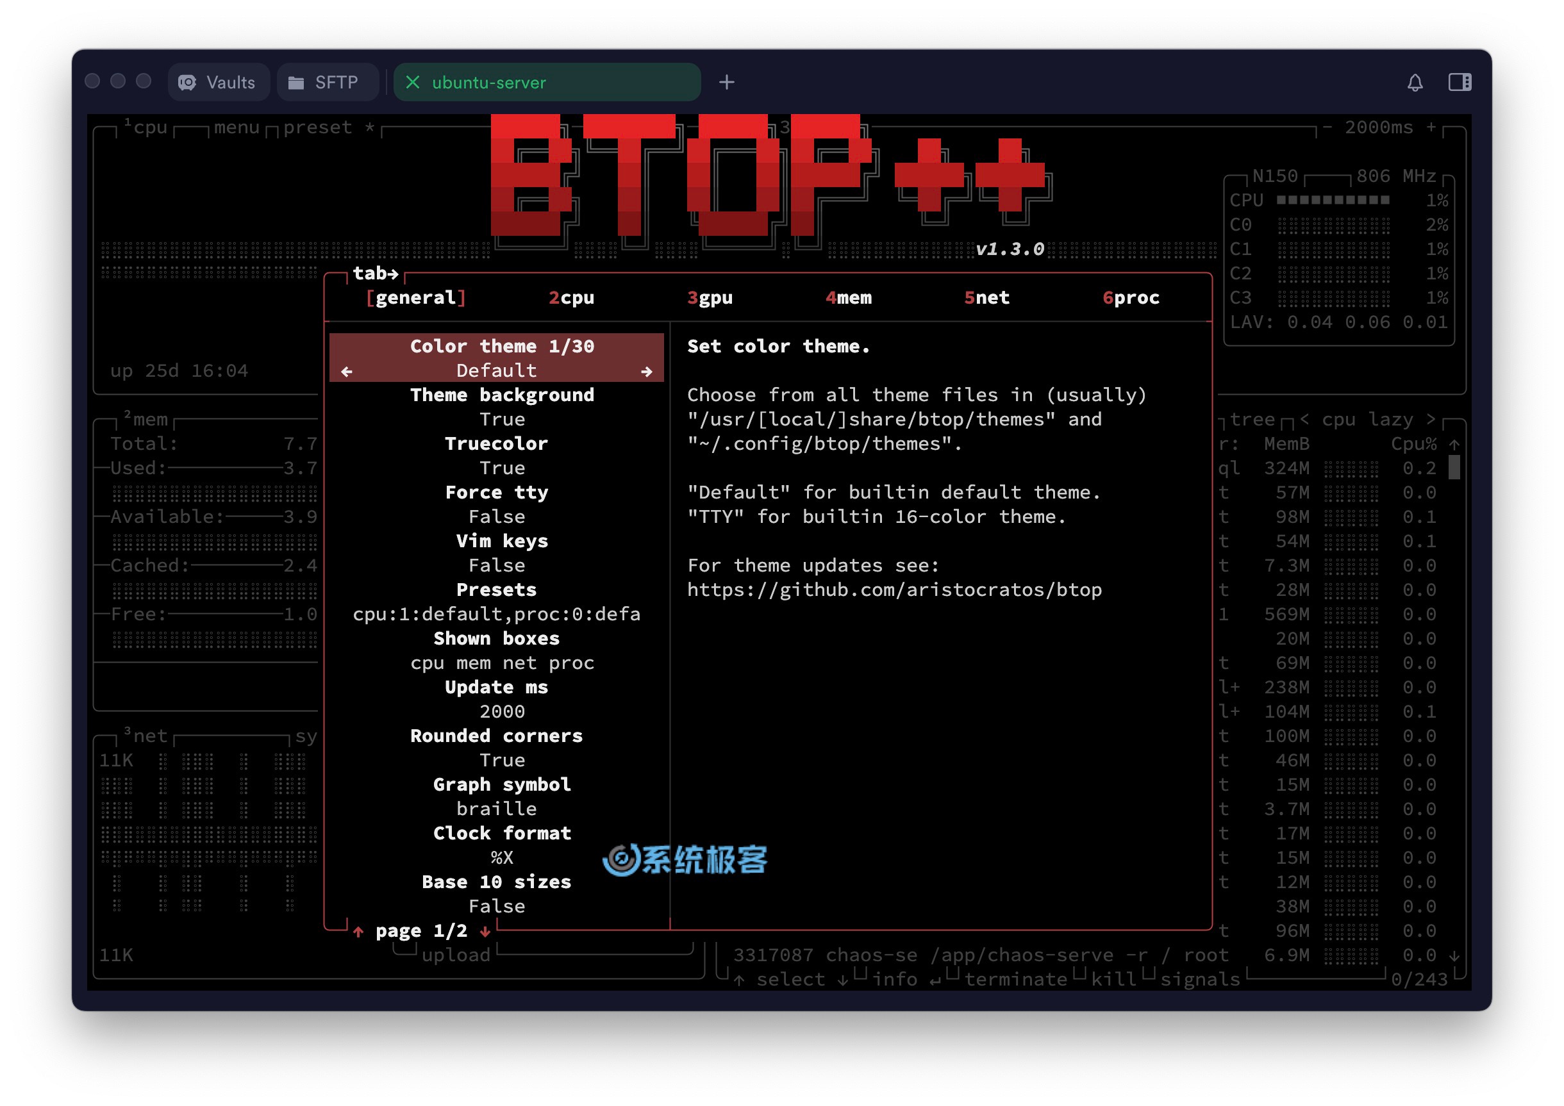Viewport: 1564px width, 1106px height.
Task: Click the process list scroll down arrow
Action: click(x=1454, y=955)
